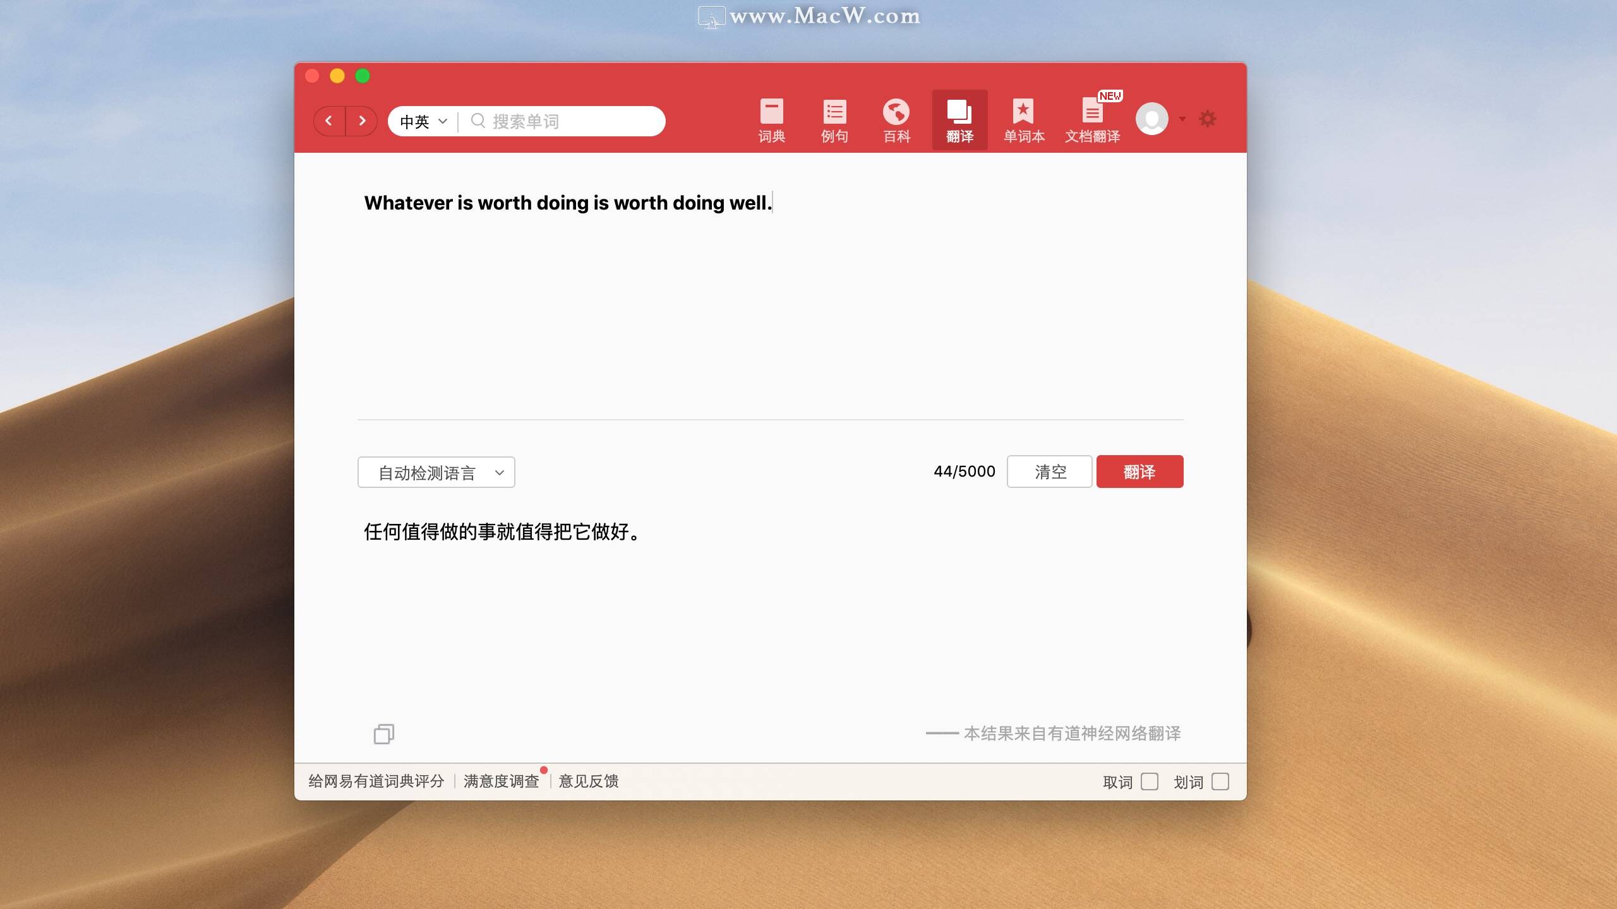Enable the 划词 checkbox

[1220, 781]
